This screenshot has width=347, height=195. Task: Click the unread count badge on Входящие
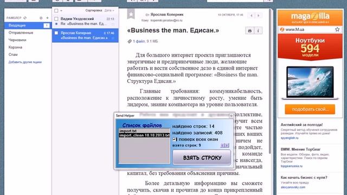pyautogui.click(x=47, y=25)
